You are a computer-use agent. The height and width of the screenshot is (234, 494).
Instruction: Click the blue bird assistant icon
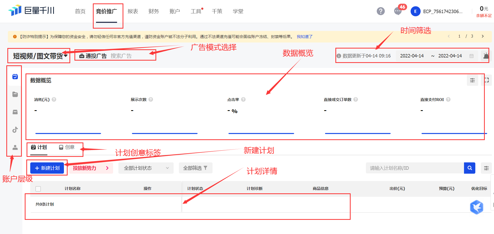coord(477,207)
